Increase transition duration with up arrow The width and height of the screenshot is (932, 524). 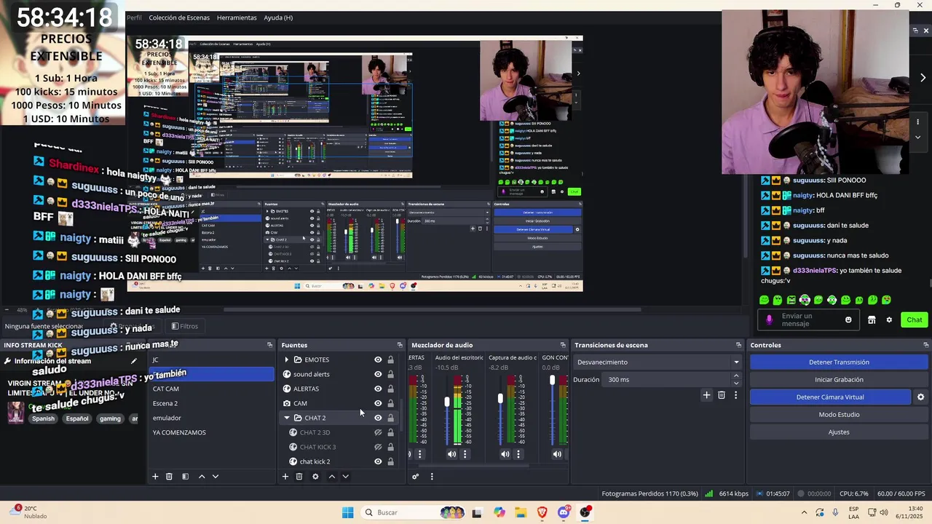pos(736,376)
